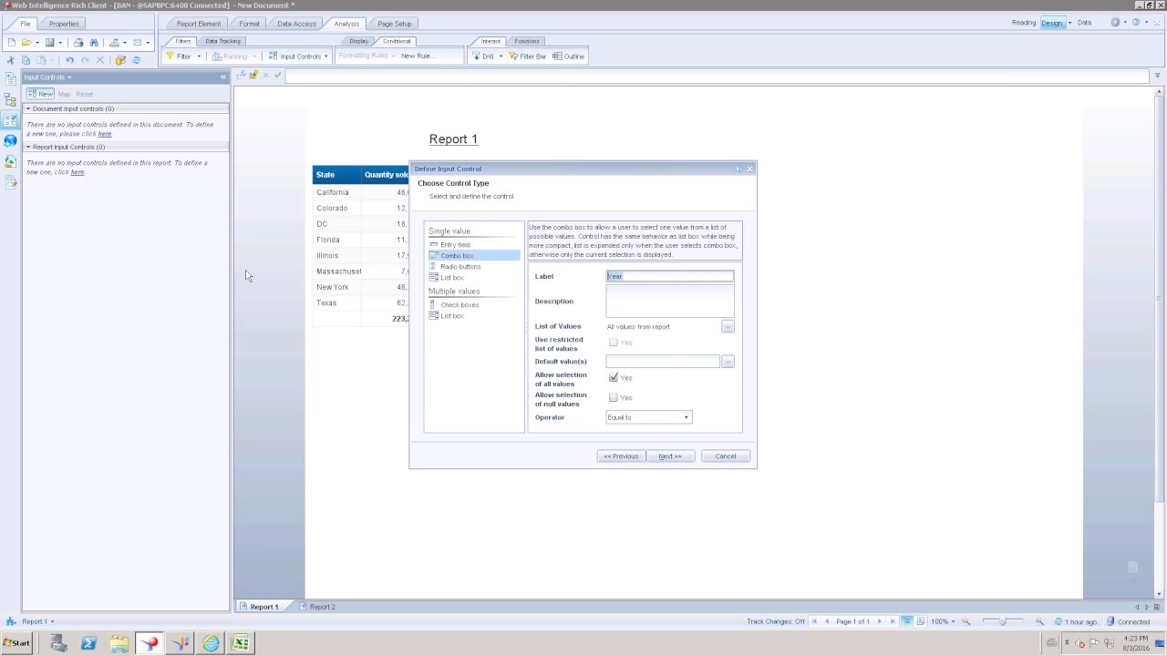The width and height of the screenshot is (1167, 656).
Task: Click the Refresh icon in top toolbar
Action: pos(137,60)
